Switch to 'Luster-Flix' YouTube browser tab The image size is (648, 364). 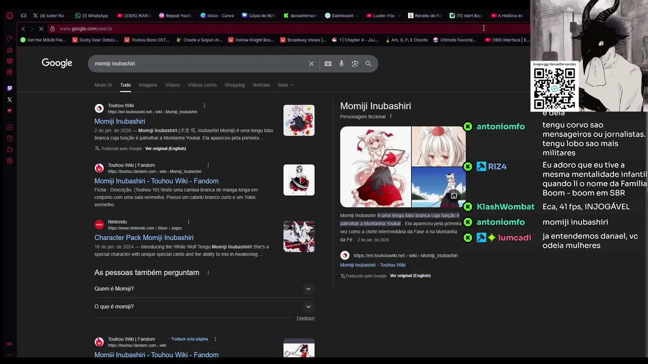(383, 16)
